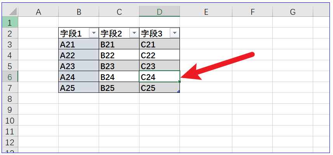The width and height of the screenshot is (333, 155).
Task: Select cell B25
Action: click(119, 87)
